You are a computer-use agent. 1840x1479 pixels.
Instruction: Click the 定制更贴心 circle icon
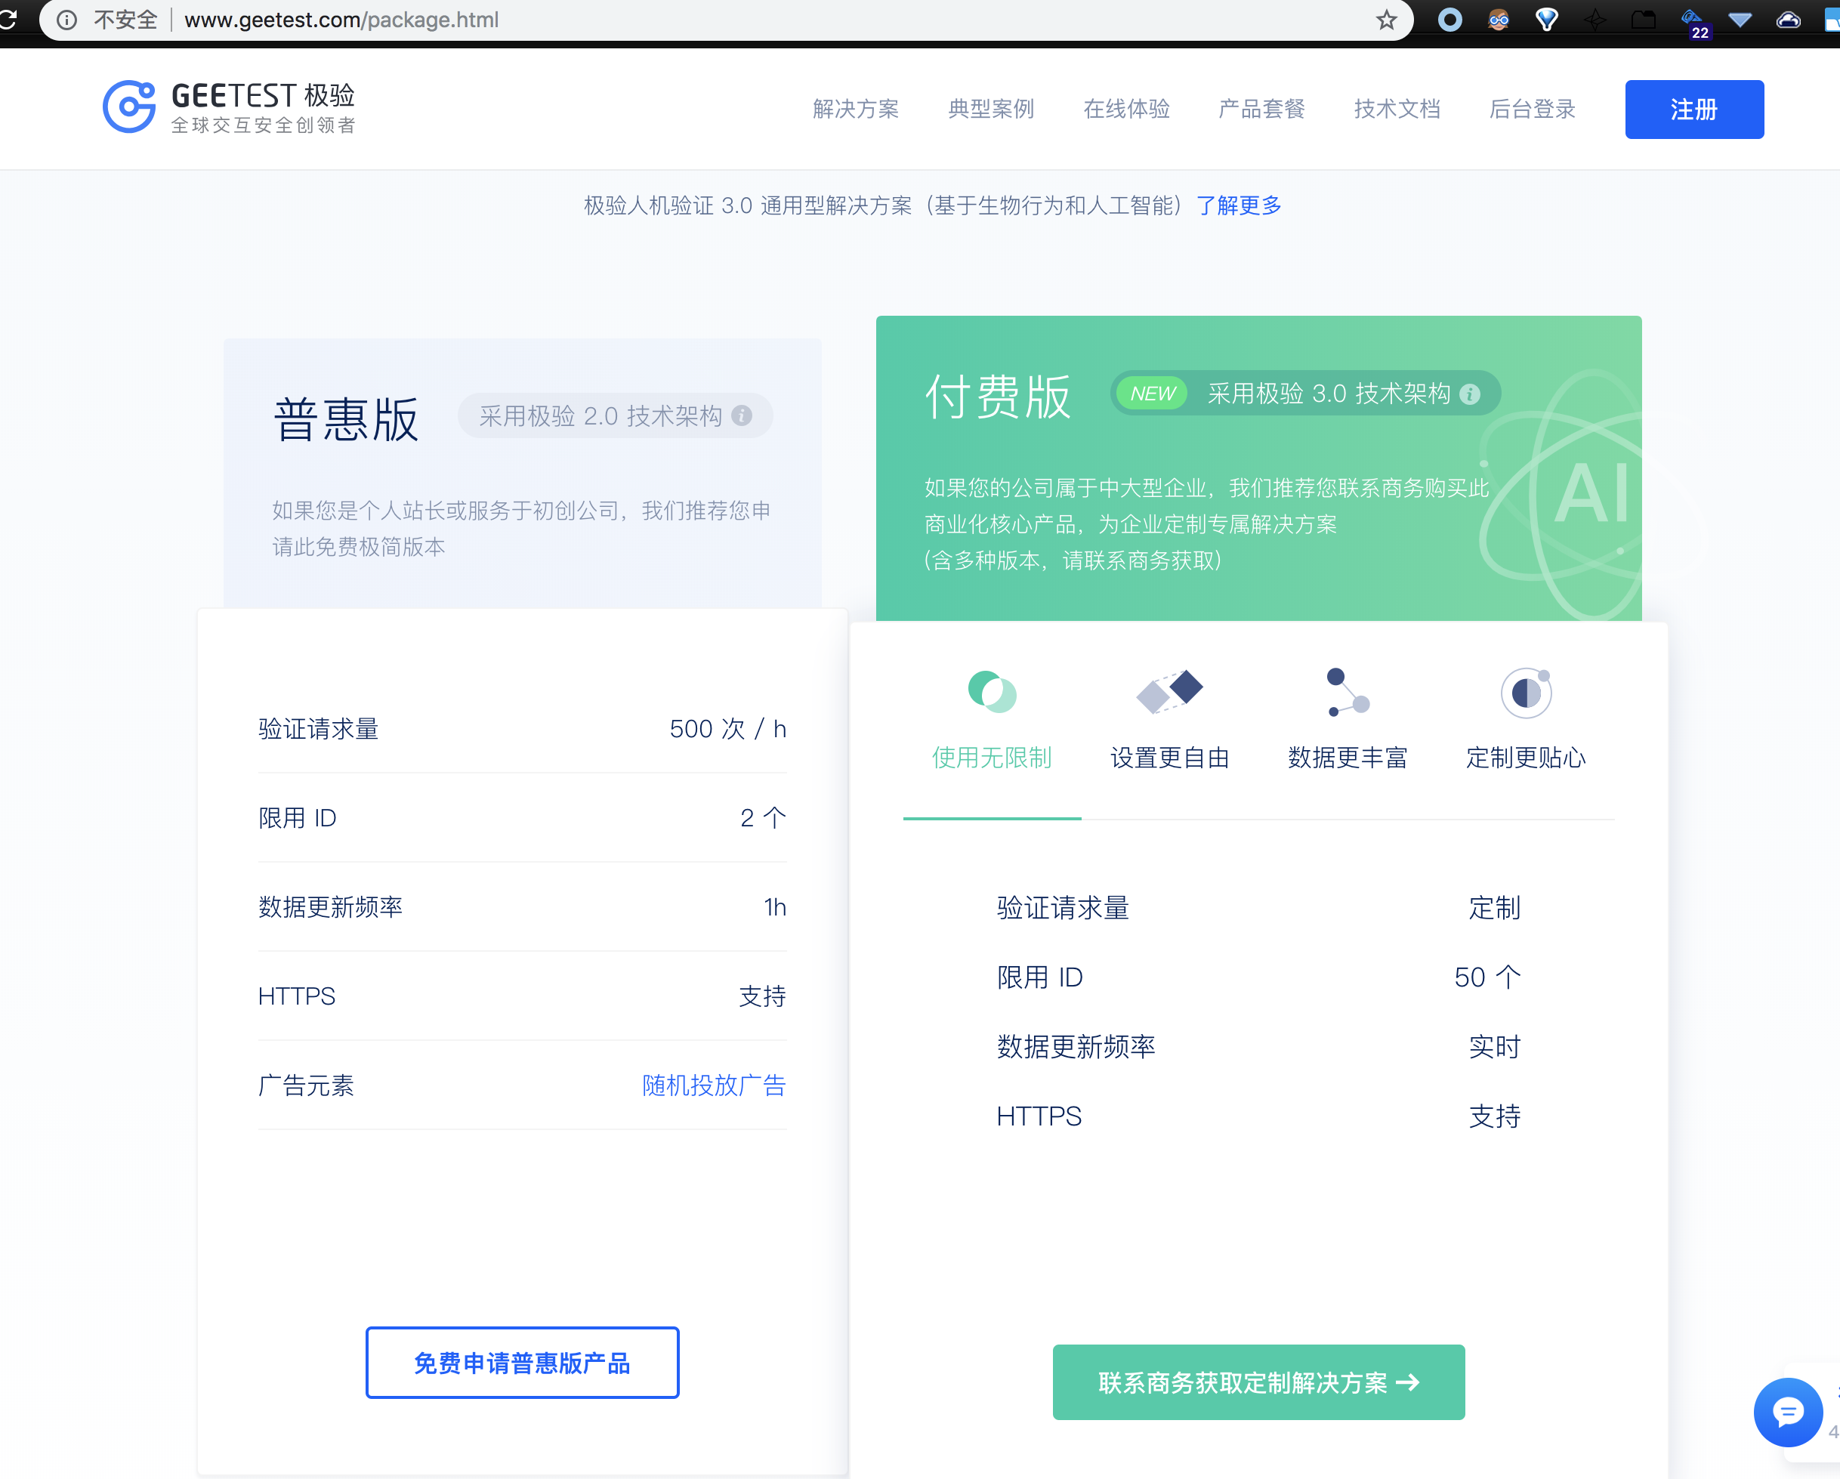coord(1525,691)
